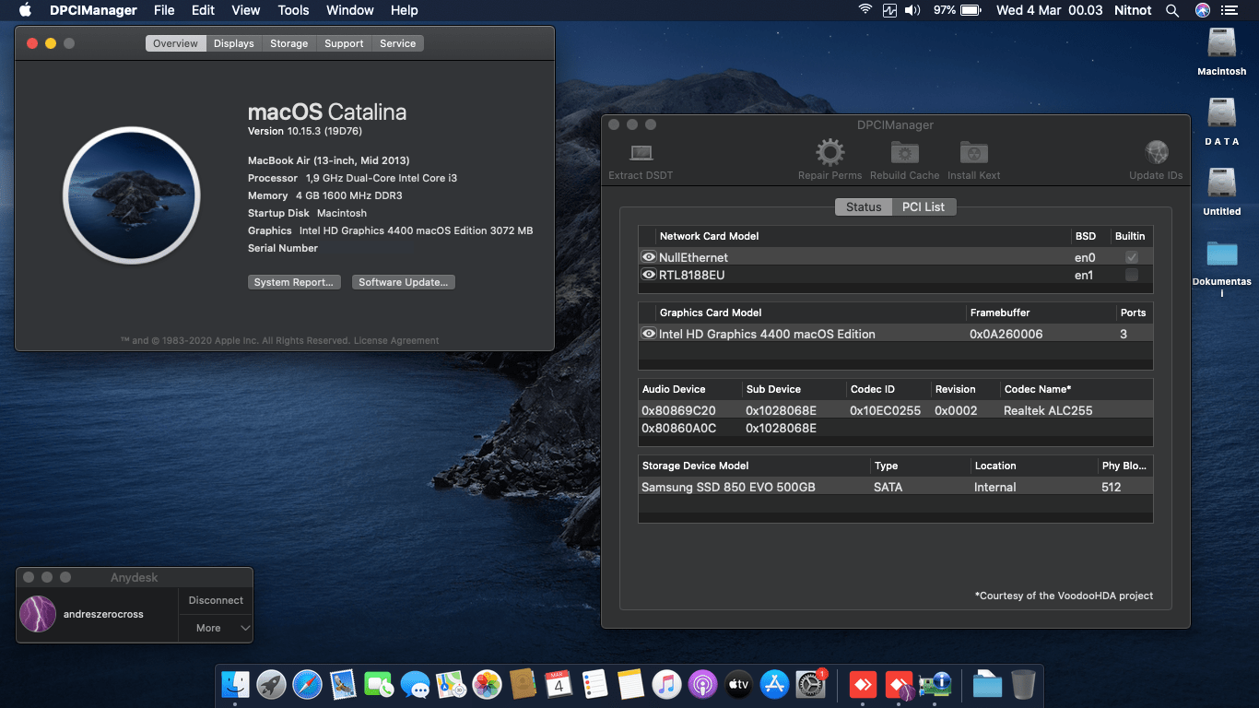The width and height of the screenshot is (1259, 708).
Task: Click the Software Update button
Action: (404, 282)
